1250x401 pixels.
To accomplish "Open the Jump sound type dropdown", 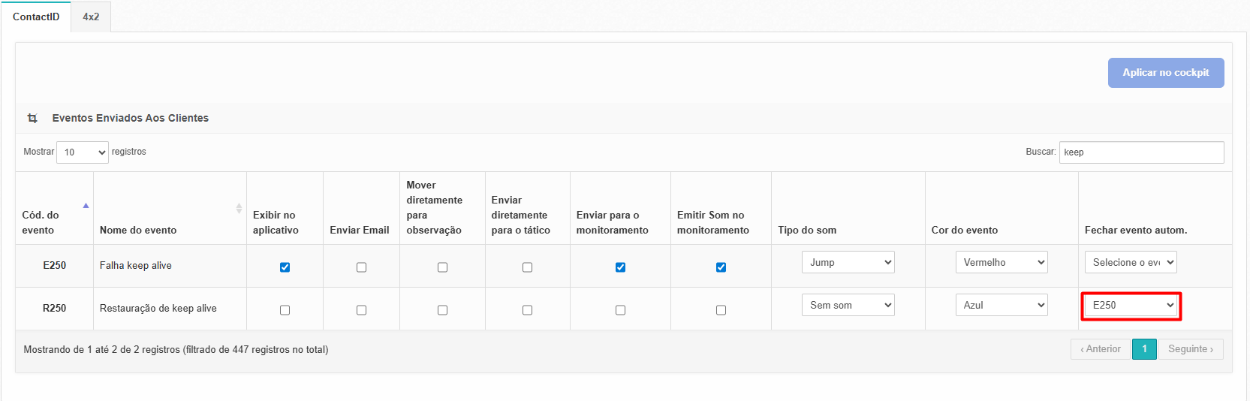I will (848, 262).
